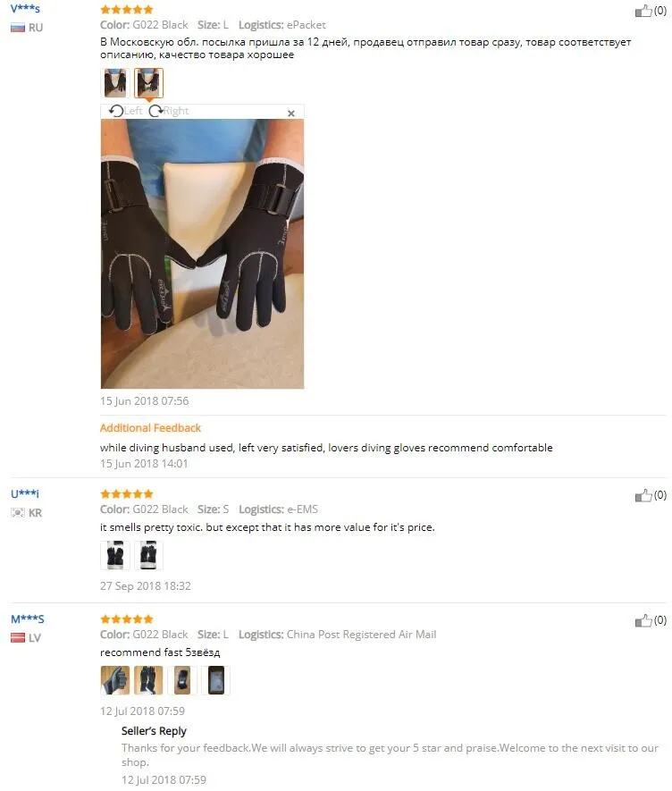Select second thumbnail in V***s review
This screenshot has height=791, width=672.
[149, 83]
